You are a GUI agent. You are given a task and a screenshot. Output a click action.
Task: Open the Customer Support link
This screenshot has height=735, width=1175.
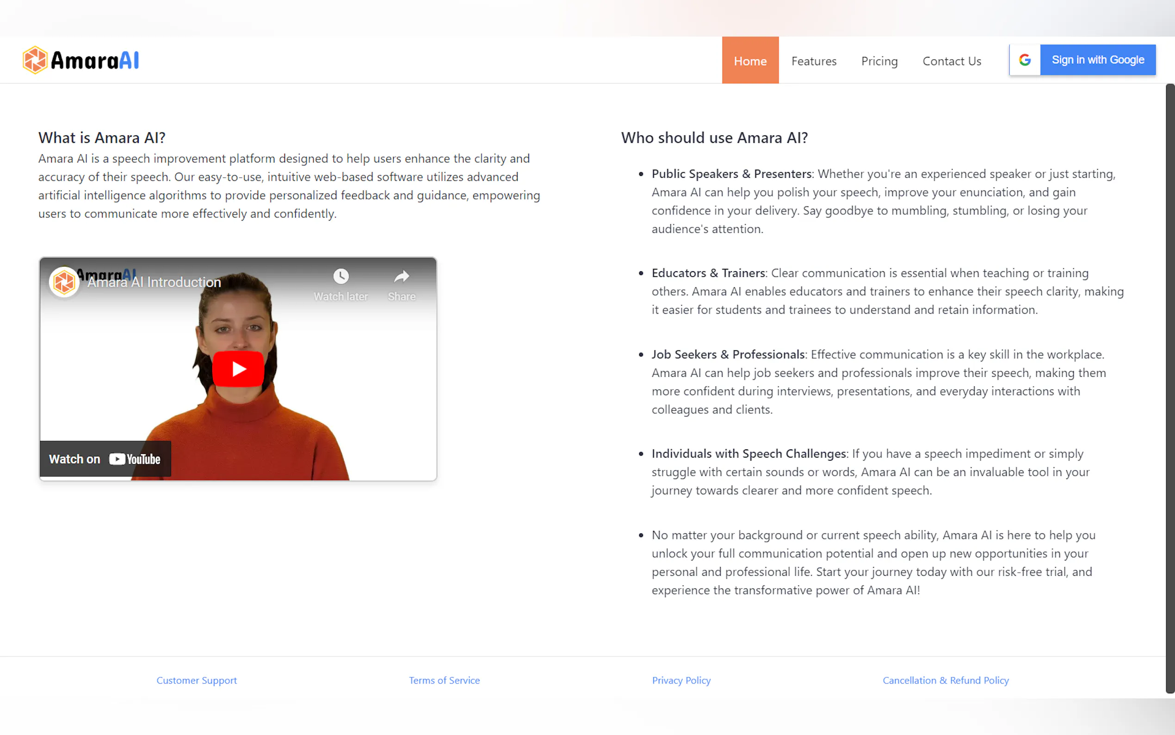click(196, 680)
